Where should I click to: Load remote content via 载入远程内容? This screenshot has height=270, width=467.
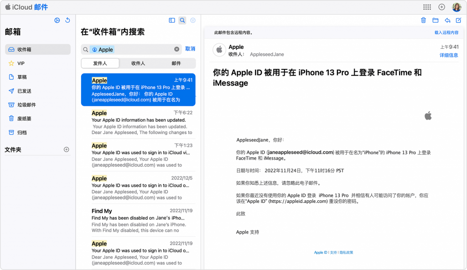pos(446,32)
